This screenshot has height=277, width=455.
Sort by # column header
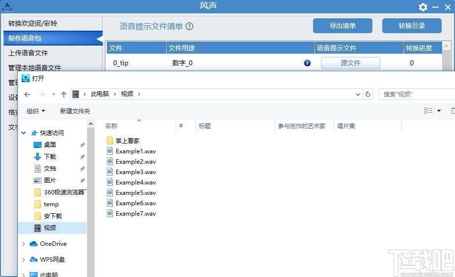tap(181, 126)
